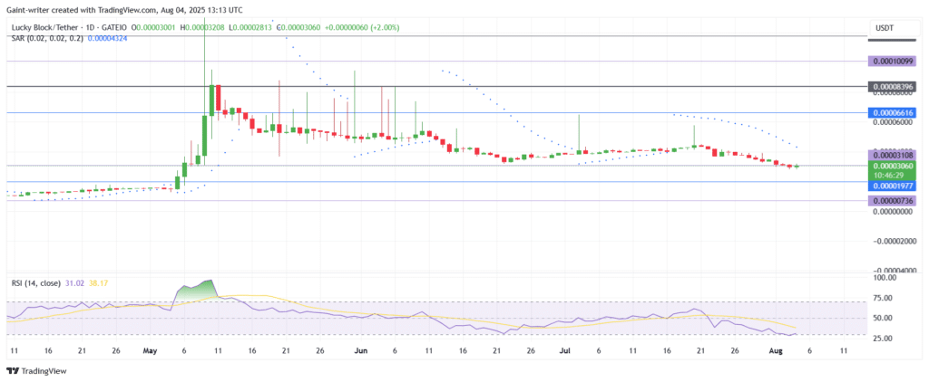
Task: Click the 0.00003108 price level label
Action: tap(892, 156)
